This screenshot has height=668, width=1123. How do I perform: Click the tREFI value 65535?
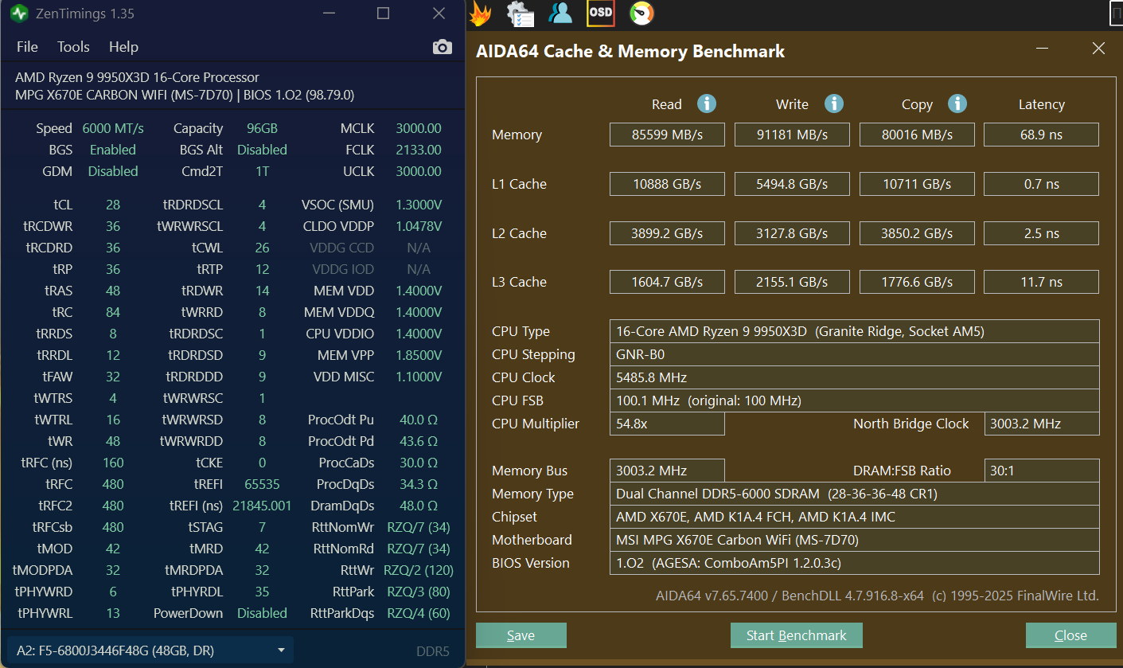262,484
